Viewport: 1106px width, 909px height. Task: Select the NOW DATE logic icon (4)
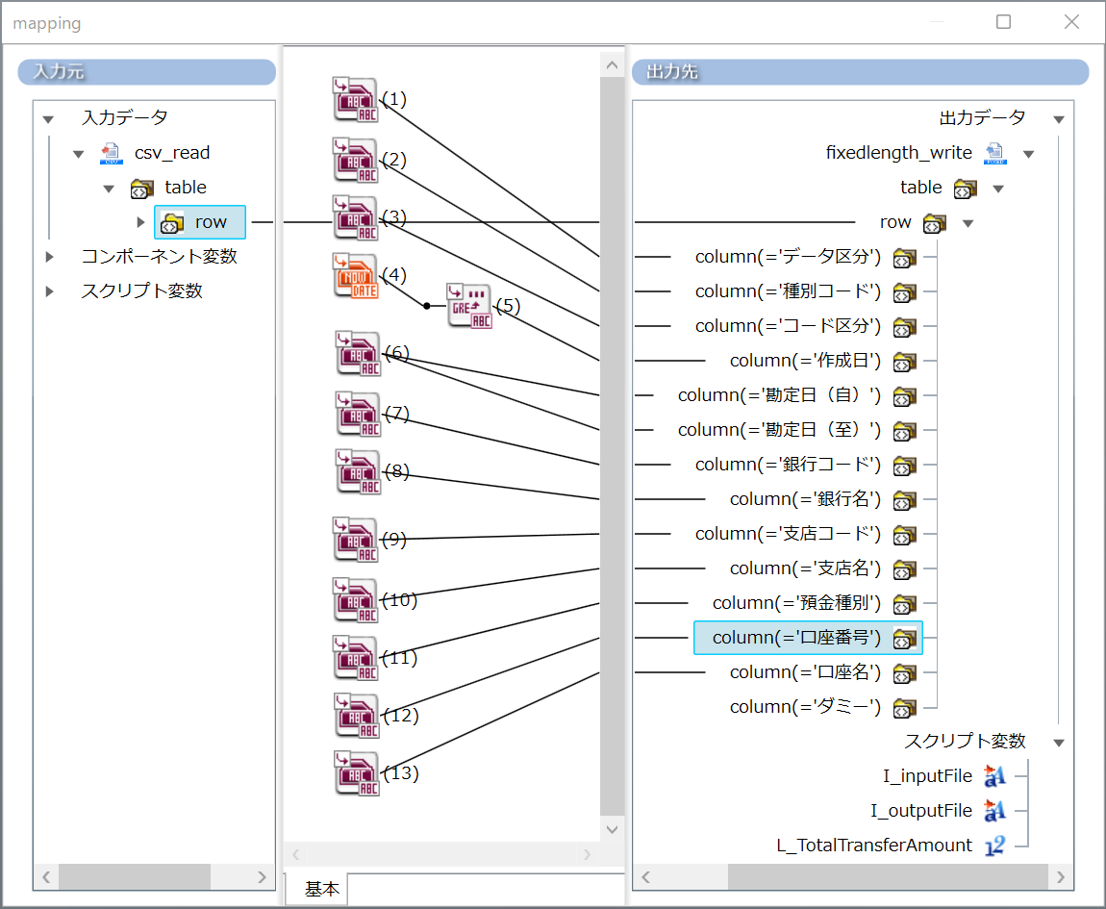(x=355, y=276)
